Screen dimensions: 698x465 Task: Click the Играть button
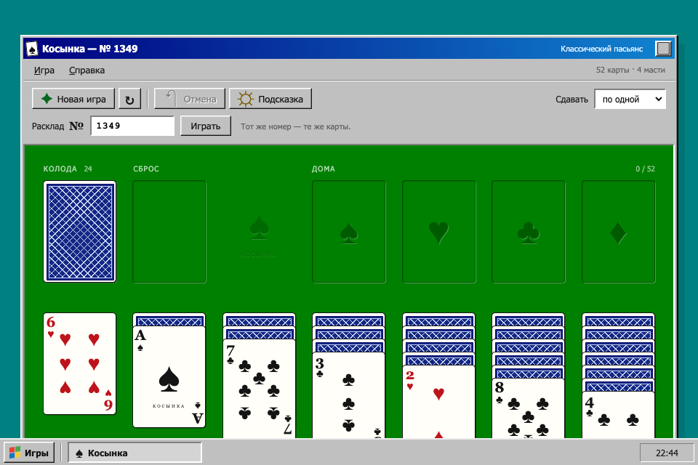pyautogui.click(x=206, y=126)
